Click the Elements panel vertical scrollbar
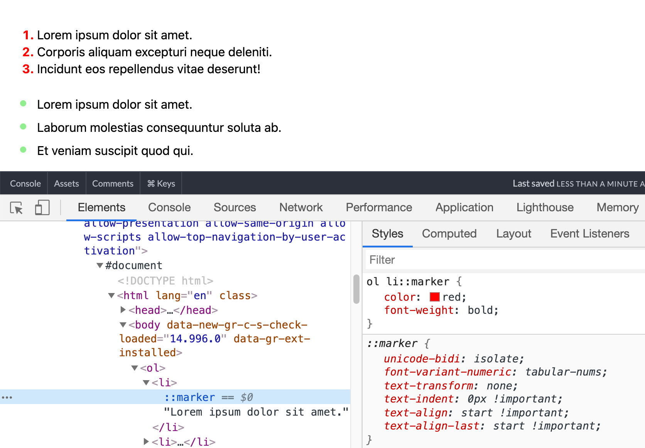The width and height of the screenshot is (645, 448). point(356,289)
